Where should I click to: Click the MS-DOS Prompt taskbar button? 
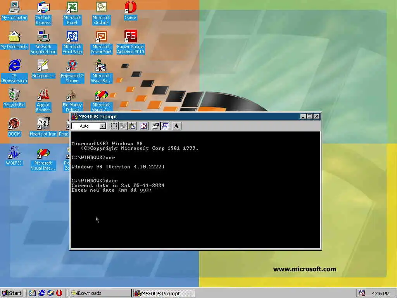point(164,293)
